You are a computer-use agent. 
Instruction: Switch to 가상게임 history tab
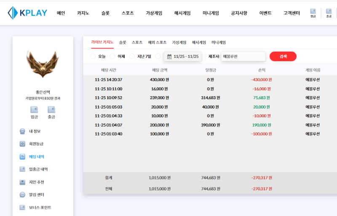(x=179, y=42)
